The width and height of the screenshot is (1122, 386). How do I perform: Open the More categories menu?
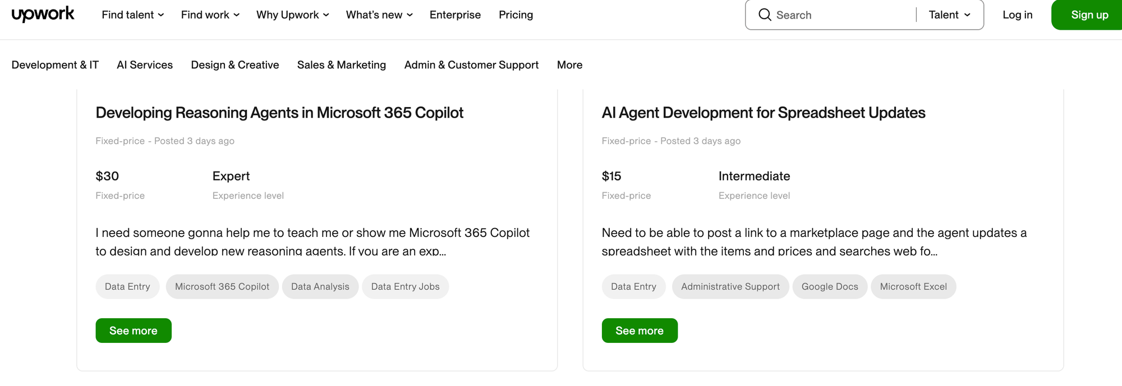coord(569,65)
